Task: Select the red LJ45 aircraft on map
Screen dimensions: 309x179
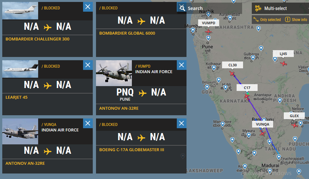Action: tap(283, 63)
